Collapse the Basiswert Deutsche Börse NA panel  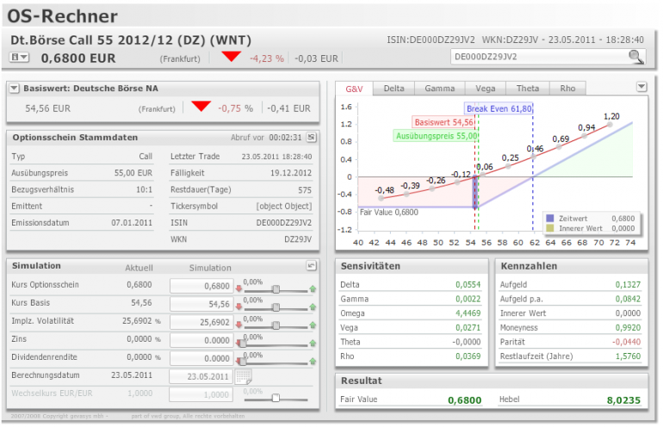pos(15,89)
